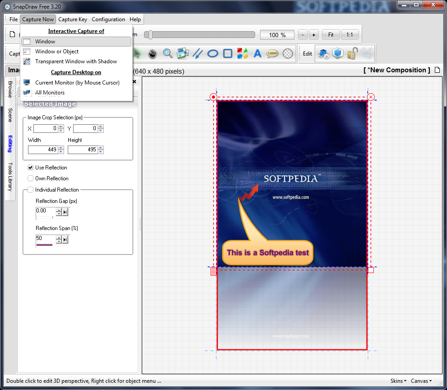Click the Reflection Span stepper arrows
This screenshot has width=447, height=390.
pos(59,240)
